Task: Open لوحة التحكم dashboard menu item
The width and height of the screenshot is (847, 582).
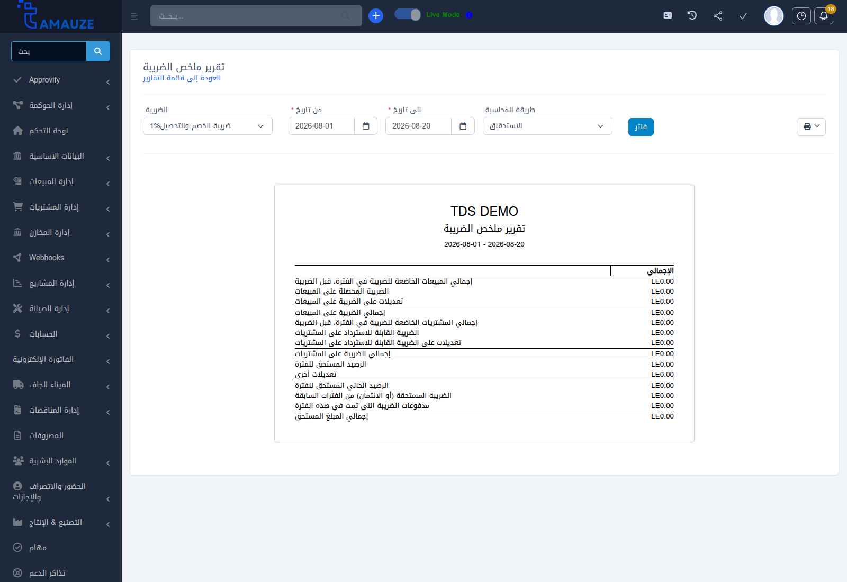Action: pyautogui.click(x=61, y=131)
